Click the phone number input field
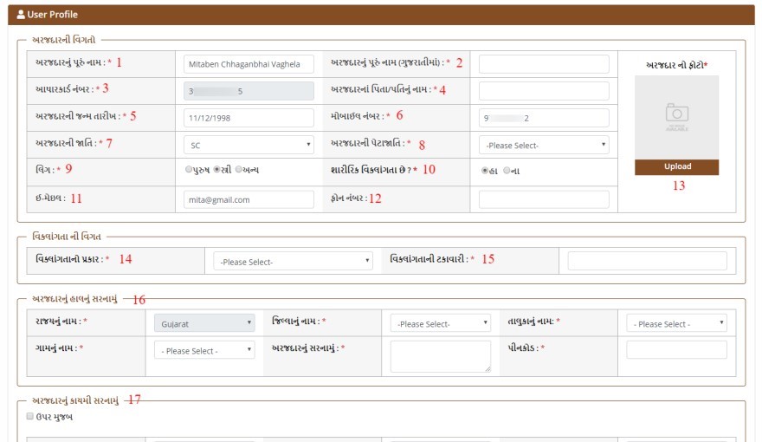762x442 pixels. (x=544, y=199)
